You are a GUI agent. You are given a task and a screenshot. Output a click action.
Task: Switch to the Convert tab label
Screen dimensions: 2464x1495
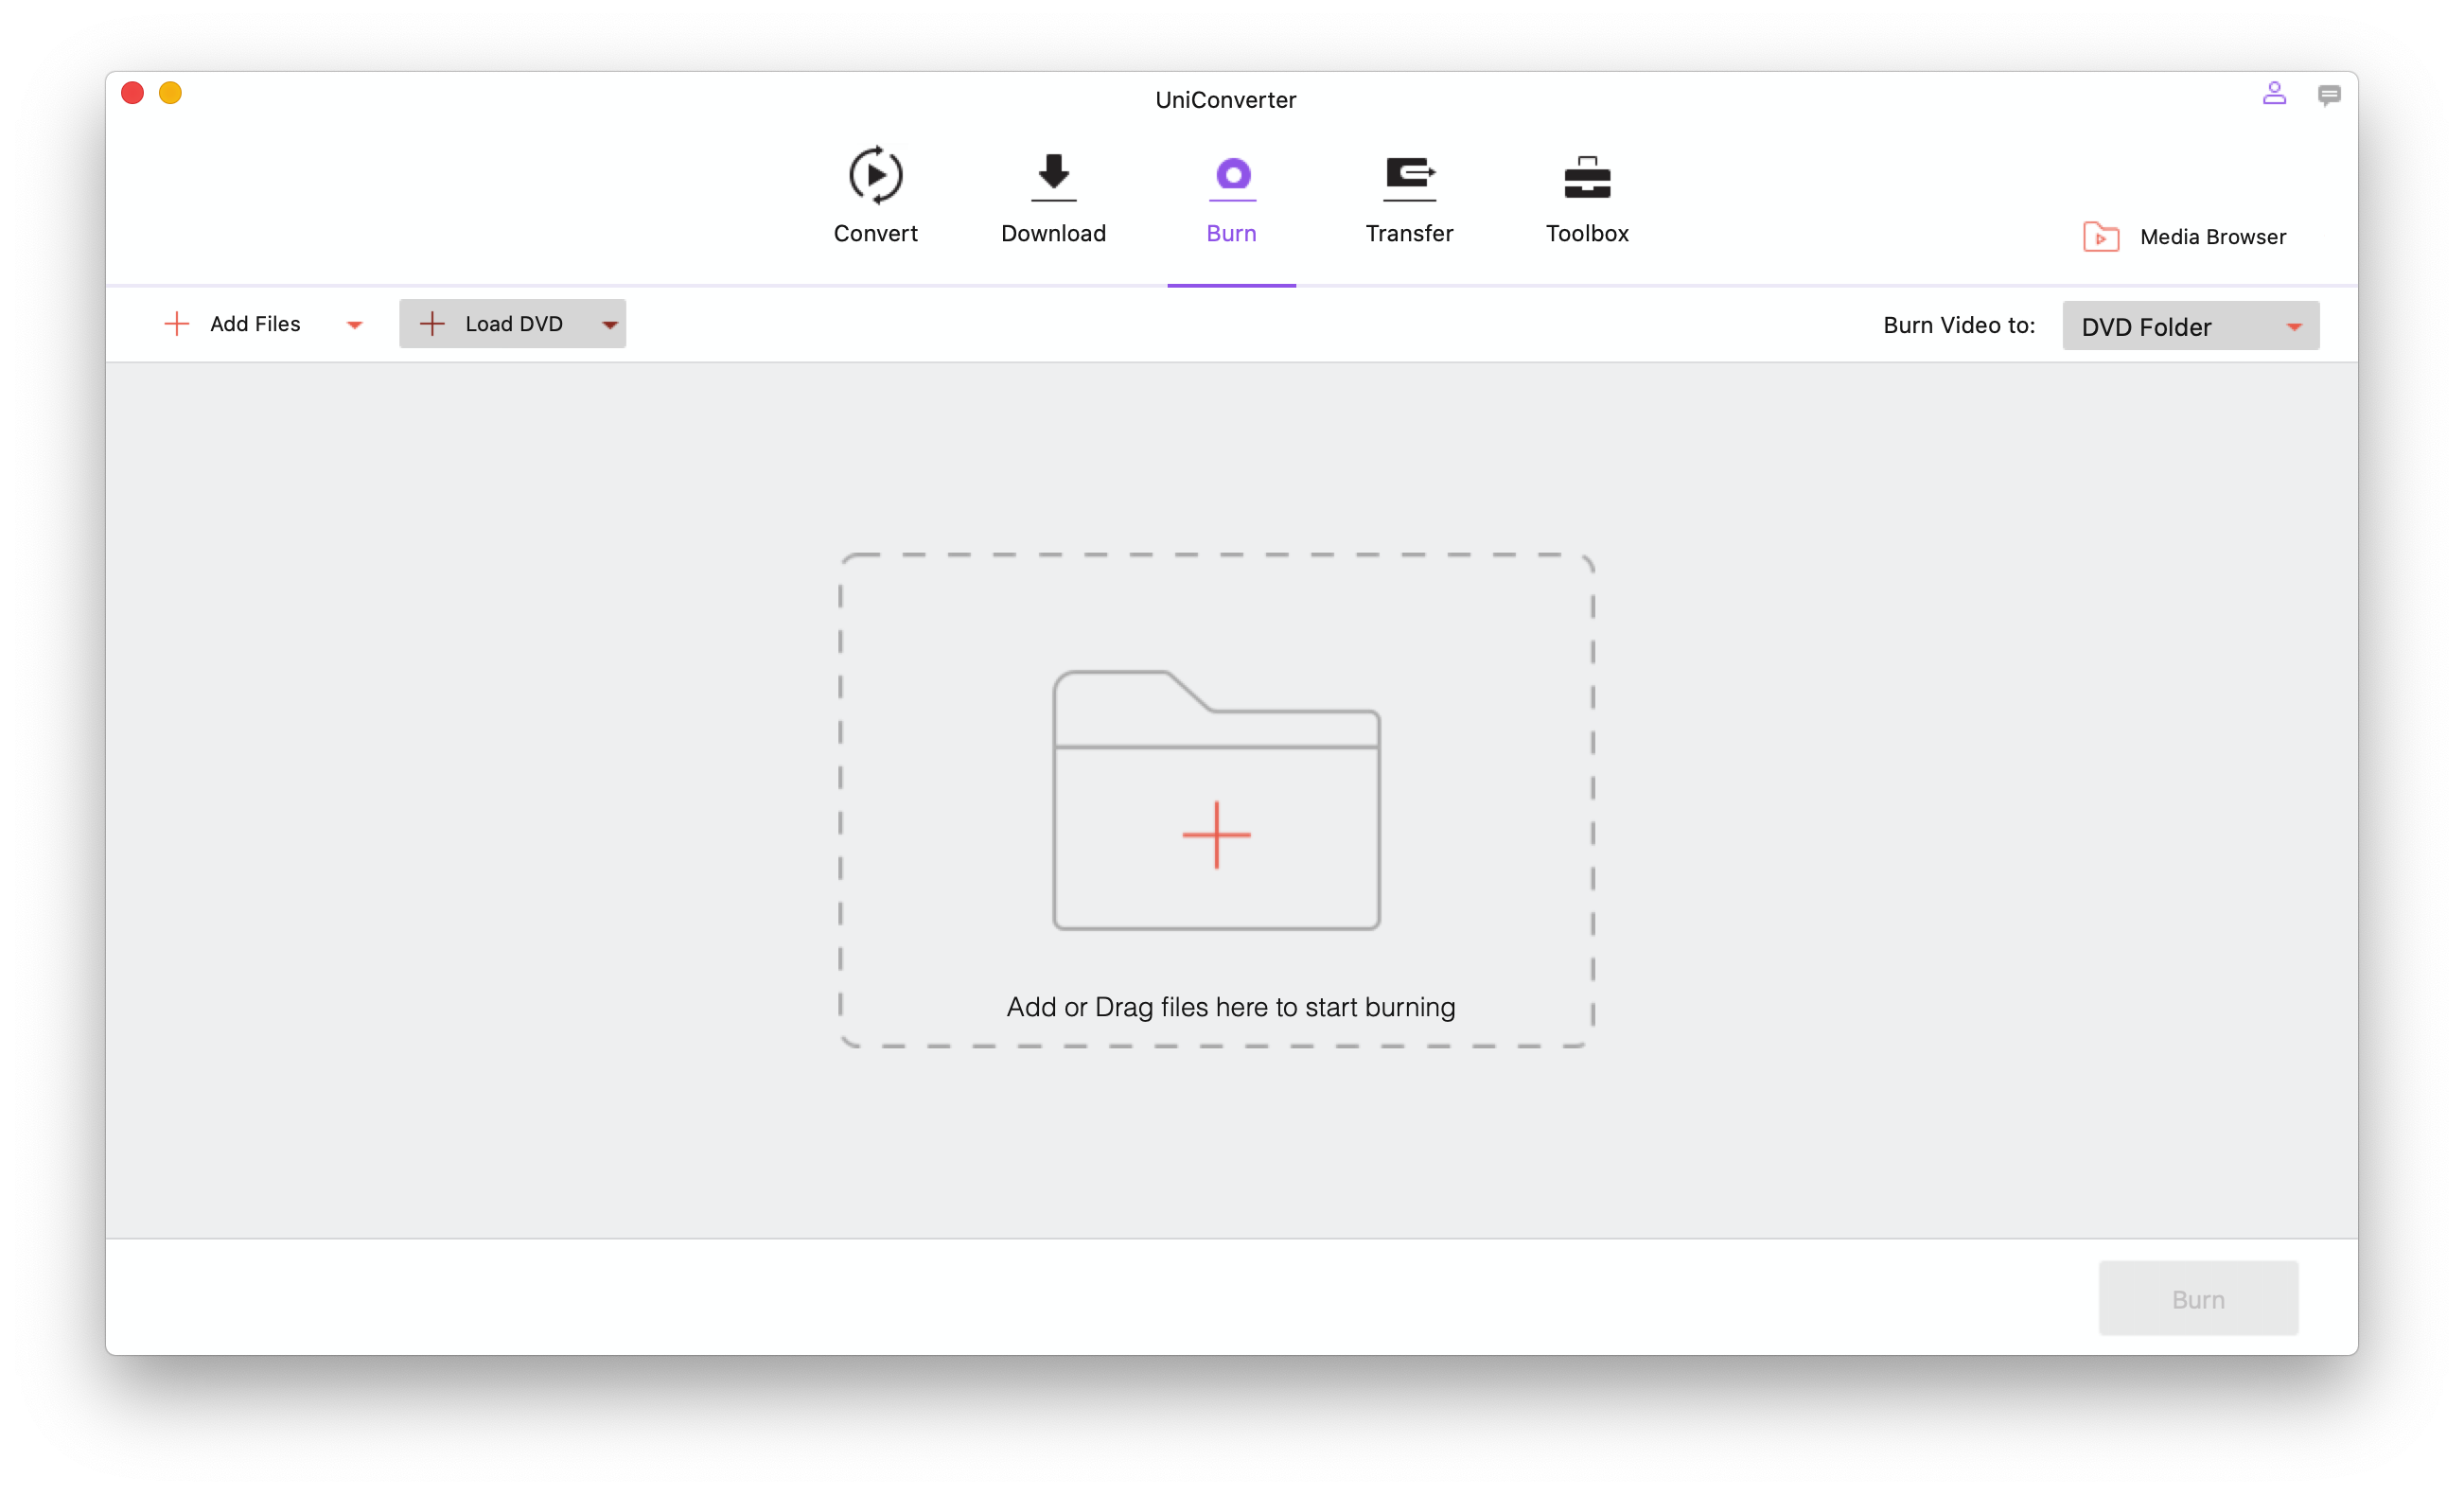[x=875, y=233]
